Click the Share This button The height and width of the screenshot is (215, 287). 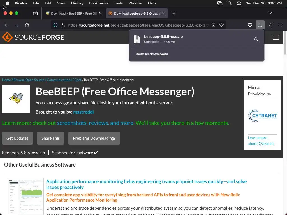coord(50,138)
